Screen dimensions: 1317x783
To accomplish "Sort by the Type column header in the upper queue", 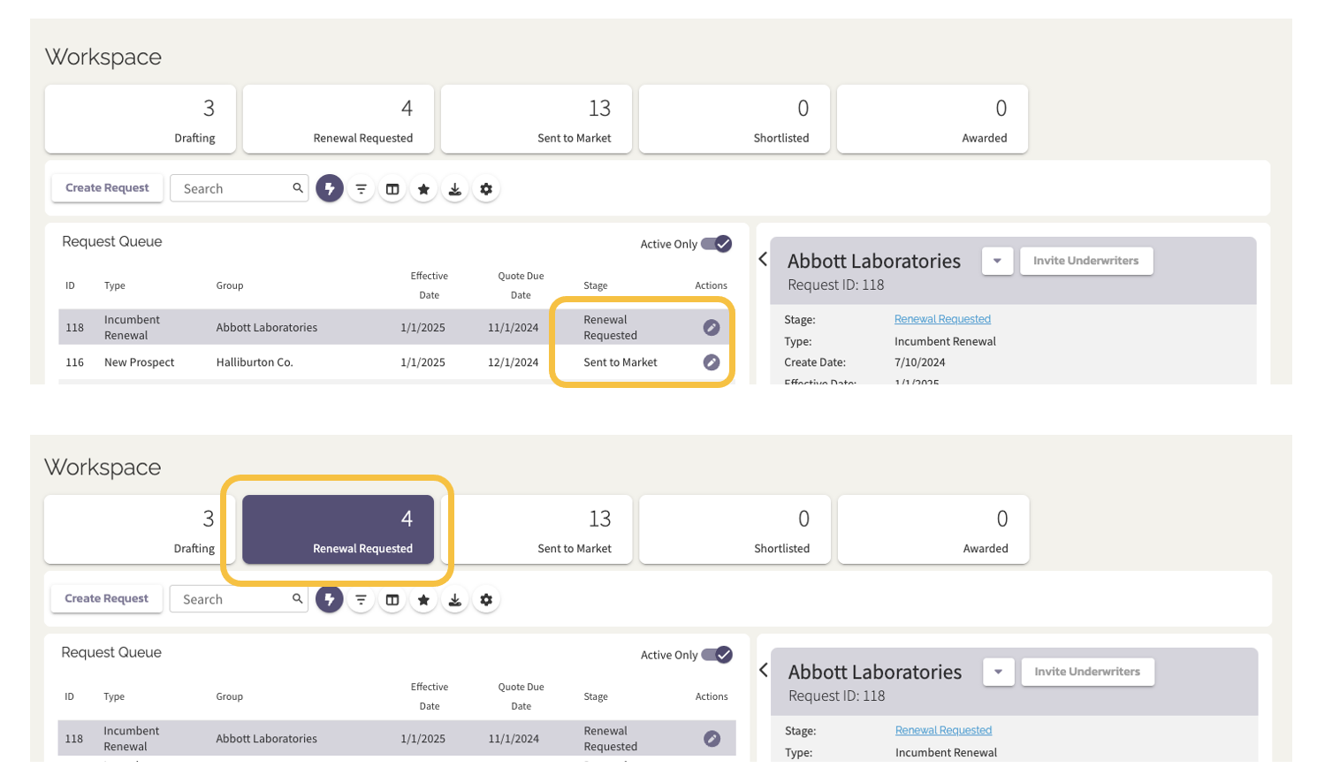I will (115, 285).
